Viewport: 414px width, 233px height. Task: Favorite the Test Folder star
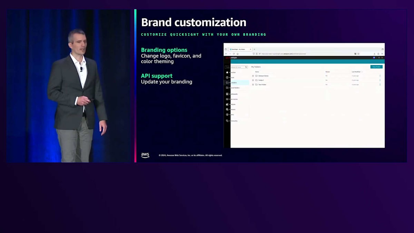coord(253,85)
